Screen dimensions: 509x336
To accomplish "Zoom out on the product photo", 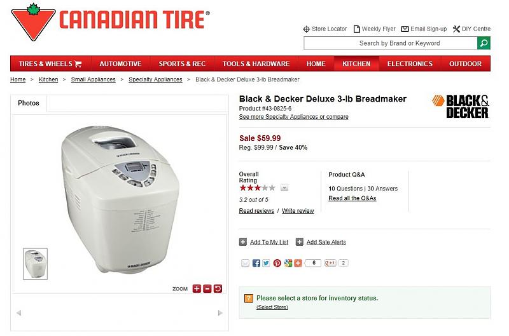I will click(x=207, y=288).
